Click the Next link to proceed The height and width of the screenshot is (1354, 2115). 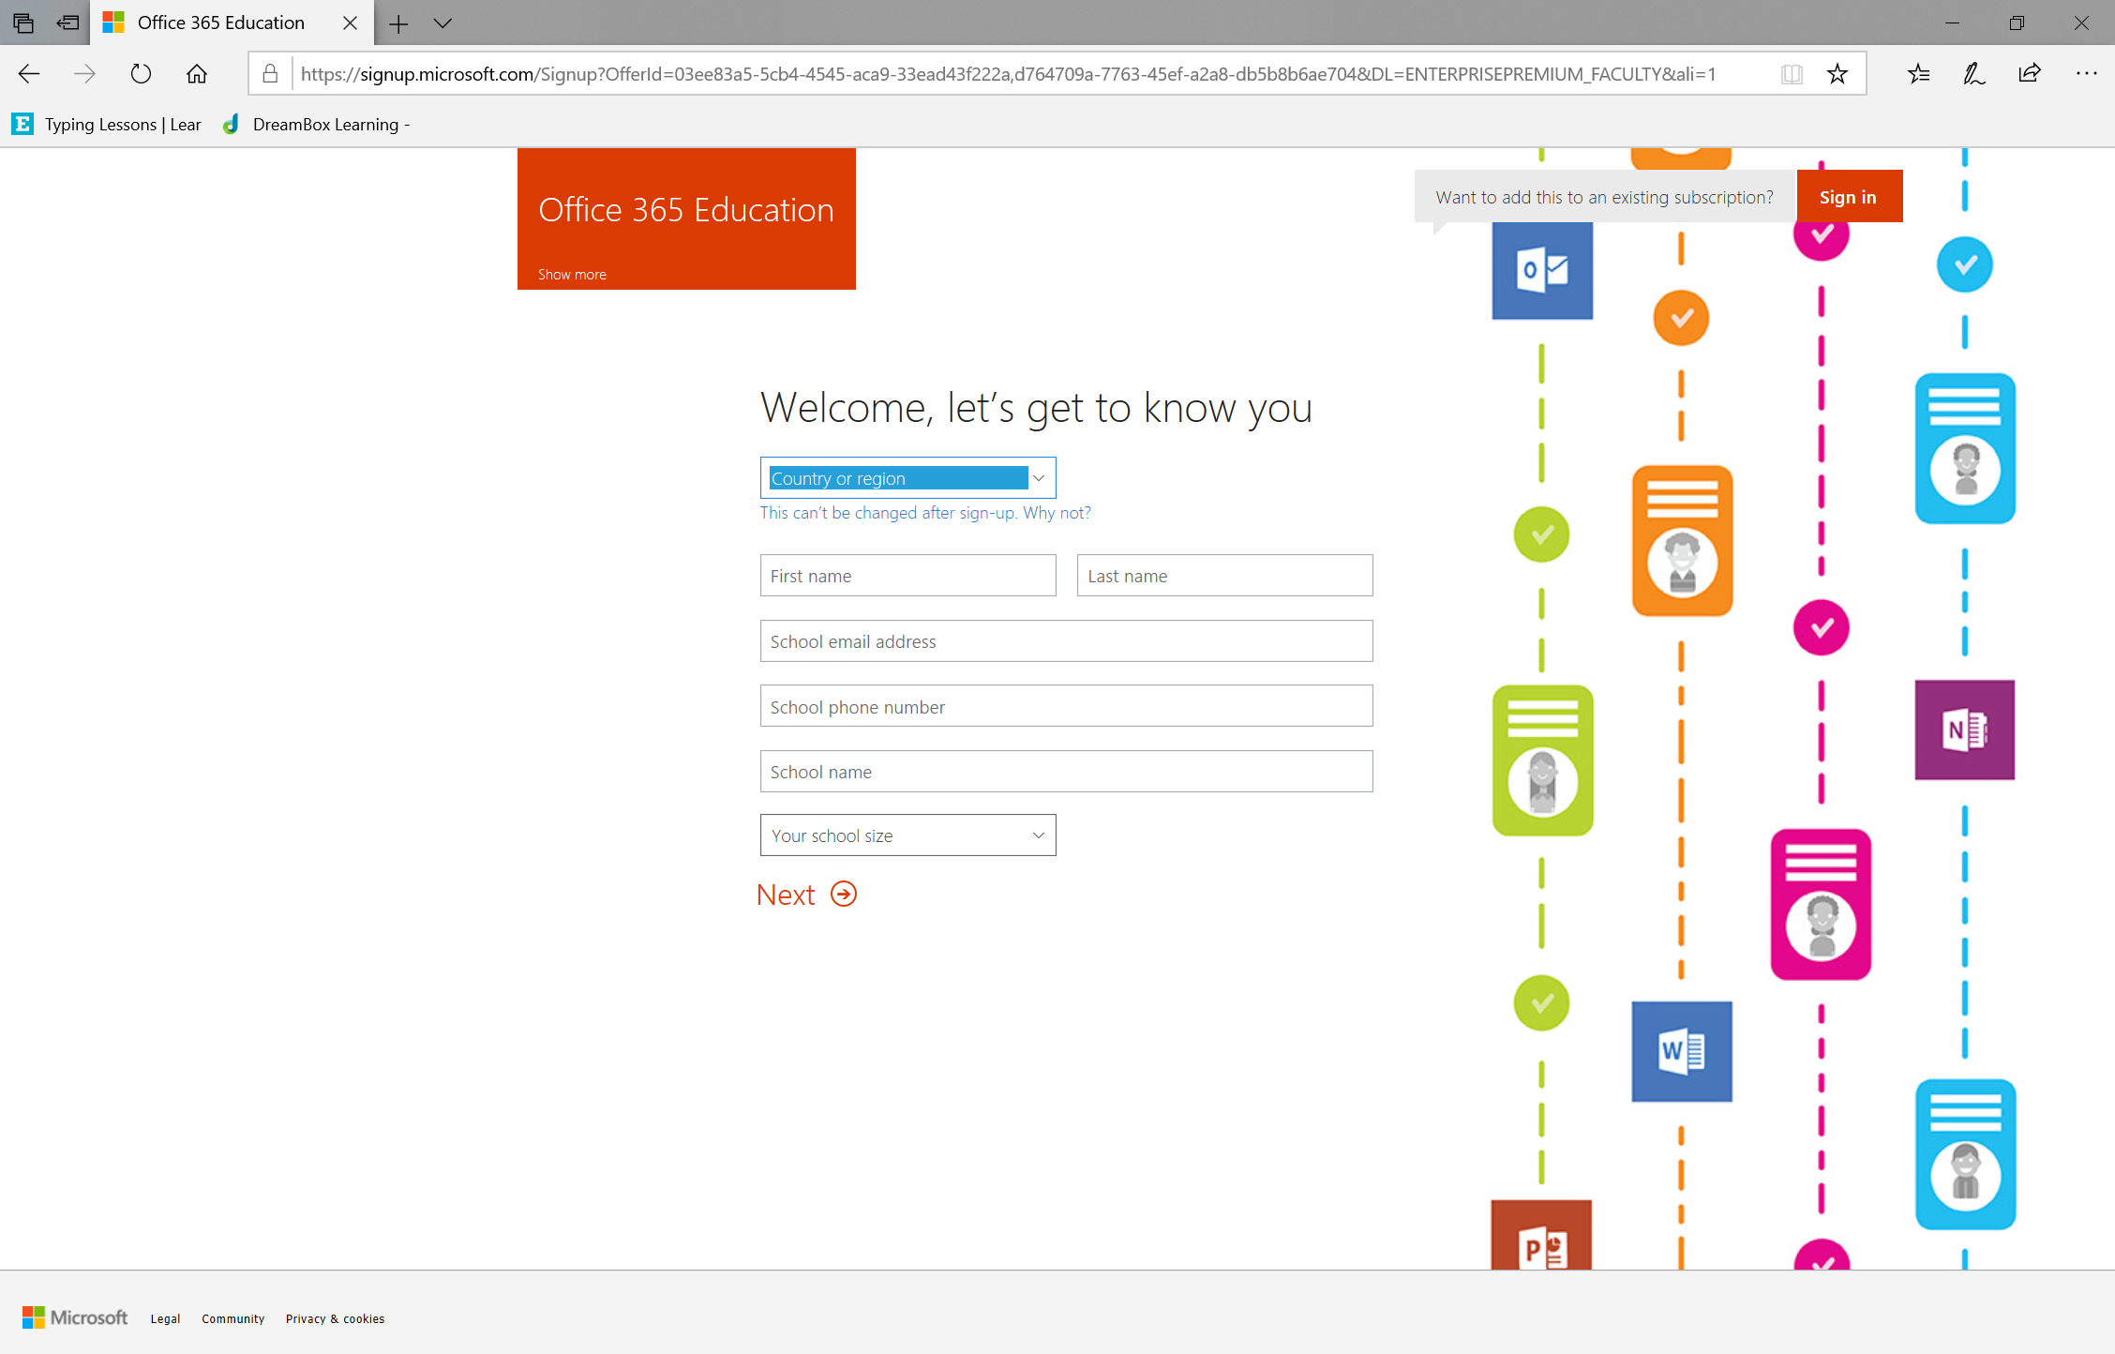pyautogui.click(x=806, y=895)
